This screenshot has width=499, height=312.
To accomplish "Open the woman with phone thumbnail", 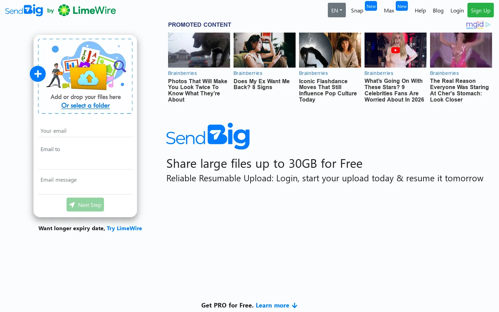I will [264, 50].
